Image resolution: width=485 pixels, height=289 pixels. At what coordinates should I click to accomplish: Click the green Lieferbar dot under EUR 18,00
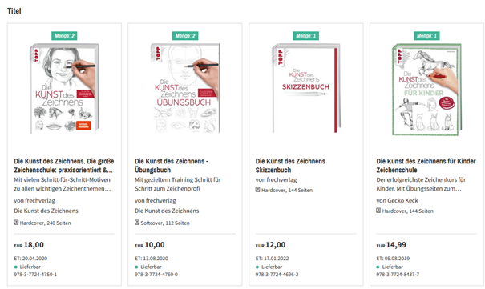pyautogui.click(x=16, y=267)
